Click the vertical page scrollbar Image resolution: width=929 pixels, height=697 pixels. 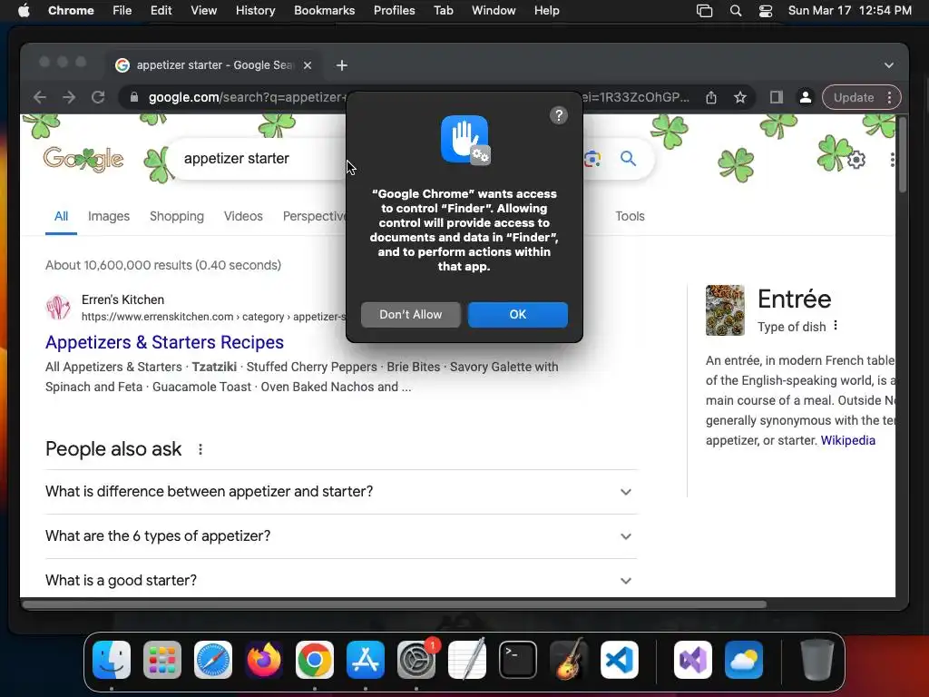(x=902, y=154)
